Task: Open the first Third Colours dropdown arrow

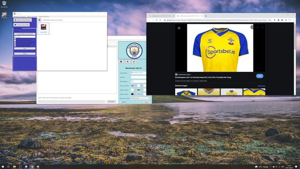Action: [135, 94]
